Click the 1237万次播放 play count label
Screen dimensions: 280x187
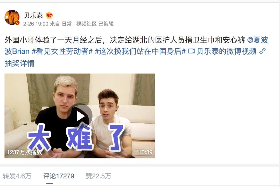(24, 152)
